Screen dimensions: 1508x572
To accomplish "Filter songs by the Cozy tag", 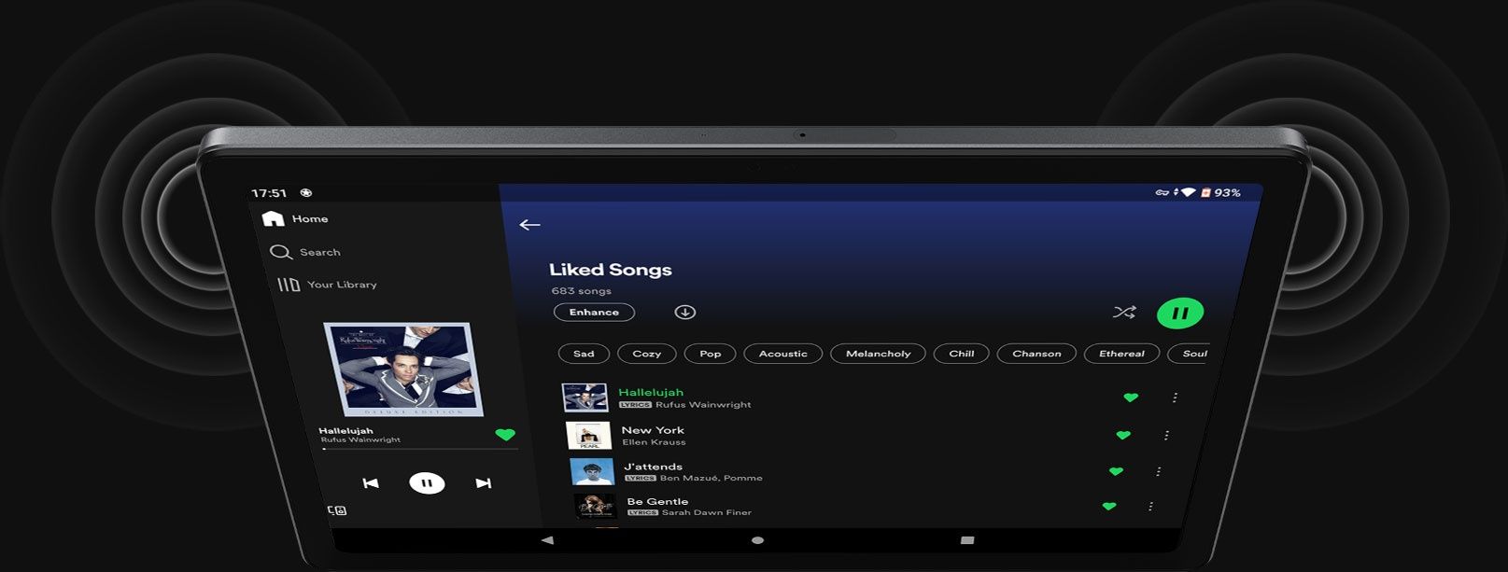I will coord(646,354).
